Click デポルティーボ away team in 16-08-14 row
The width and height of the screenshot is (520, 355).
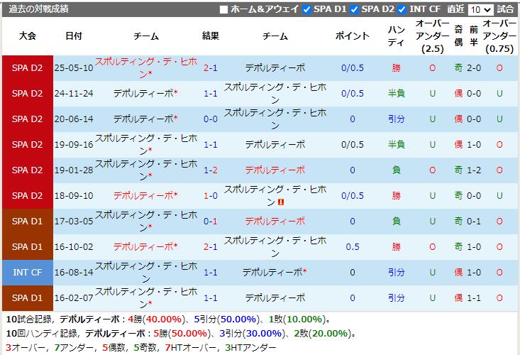click(272, 273)
